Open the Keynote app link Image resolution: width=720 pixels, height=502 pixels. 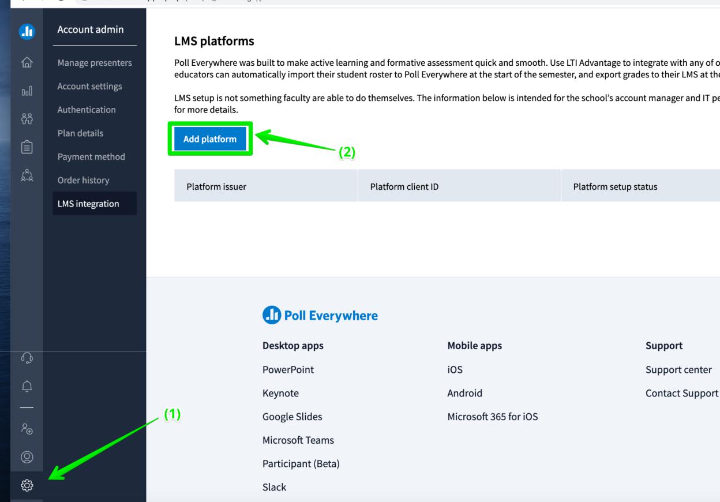tap(280, 394)
